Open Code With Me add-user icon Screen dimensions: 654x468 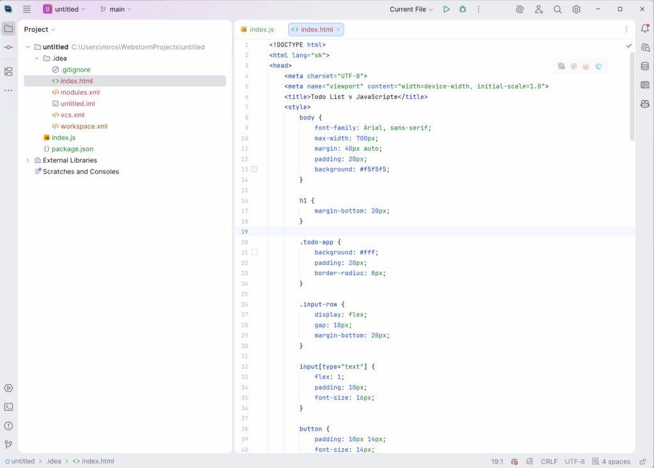tap(539, 9)
